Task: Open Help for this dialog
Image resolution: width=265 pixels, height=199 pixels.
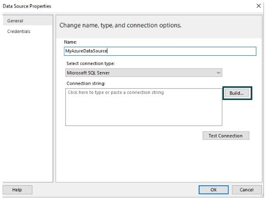Action: 17,190
